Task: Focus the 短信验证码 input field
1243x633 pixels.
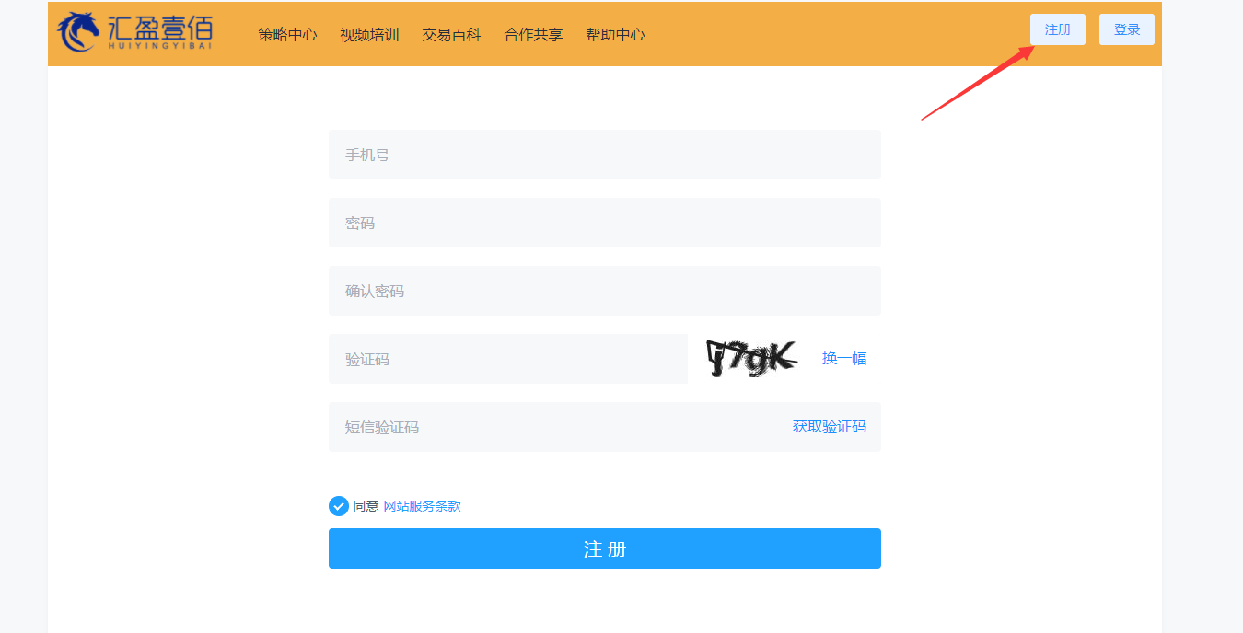Action: tap(552, 427)
